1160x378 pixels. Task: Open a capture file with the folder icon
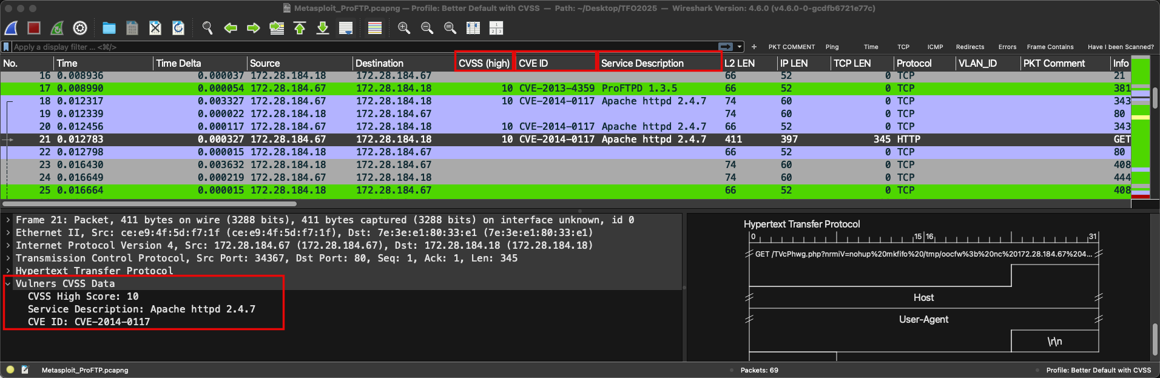[x=109, y=28]
